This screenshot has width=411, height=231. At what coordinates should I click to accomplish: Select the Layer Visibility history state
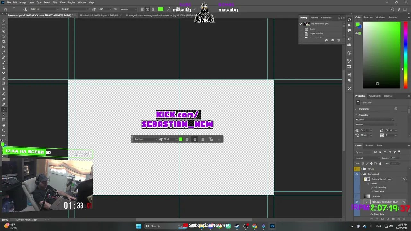pyautogui.click(x=316, y=33)
